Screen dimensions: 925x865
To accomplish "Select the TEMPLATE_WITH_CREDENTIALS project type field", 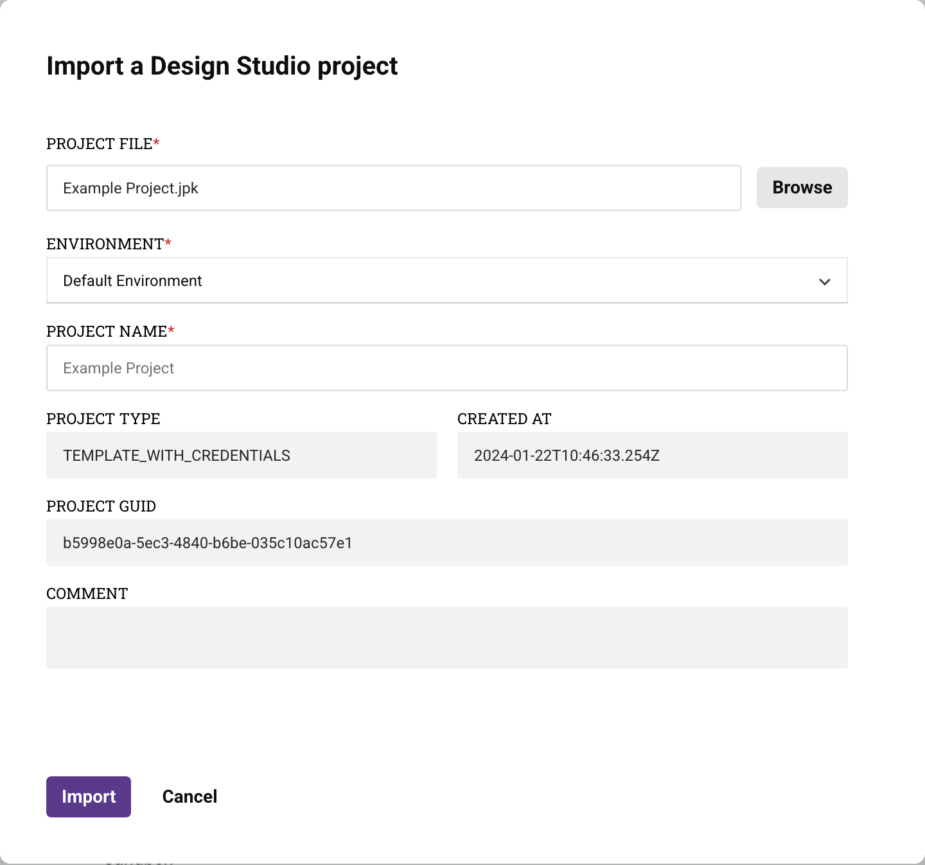I will click(x=242, y=455).
